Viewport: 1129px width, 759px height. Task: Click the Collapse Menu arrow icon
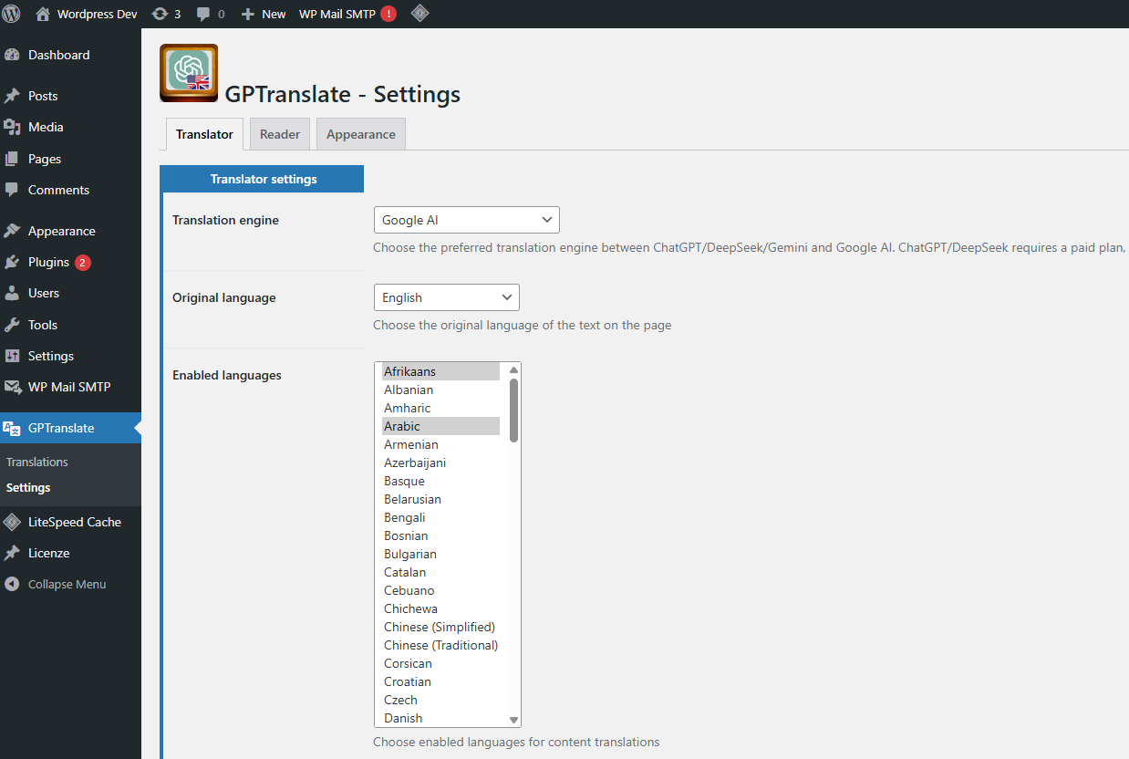pyautogui.click(x=12, y=584)
